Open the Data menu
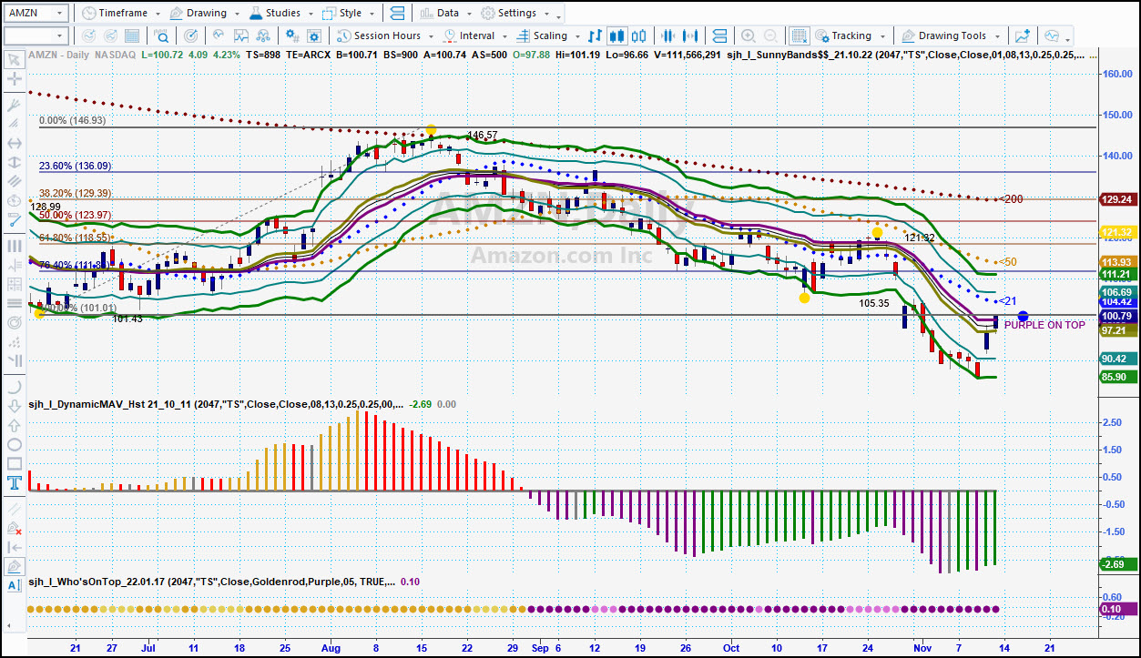This screenshot has width=1141, height=658. 445,14
